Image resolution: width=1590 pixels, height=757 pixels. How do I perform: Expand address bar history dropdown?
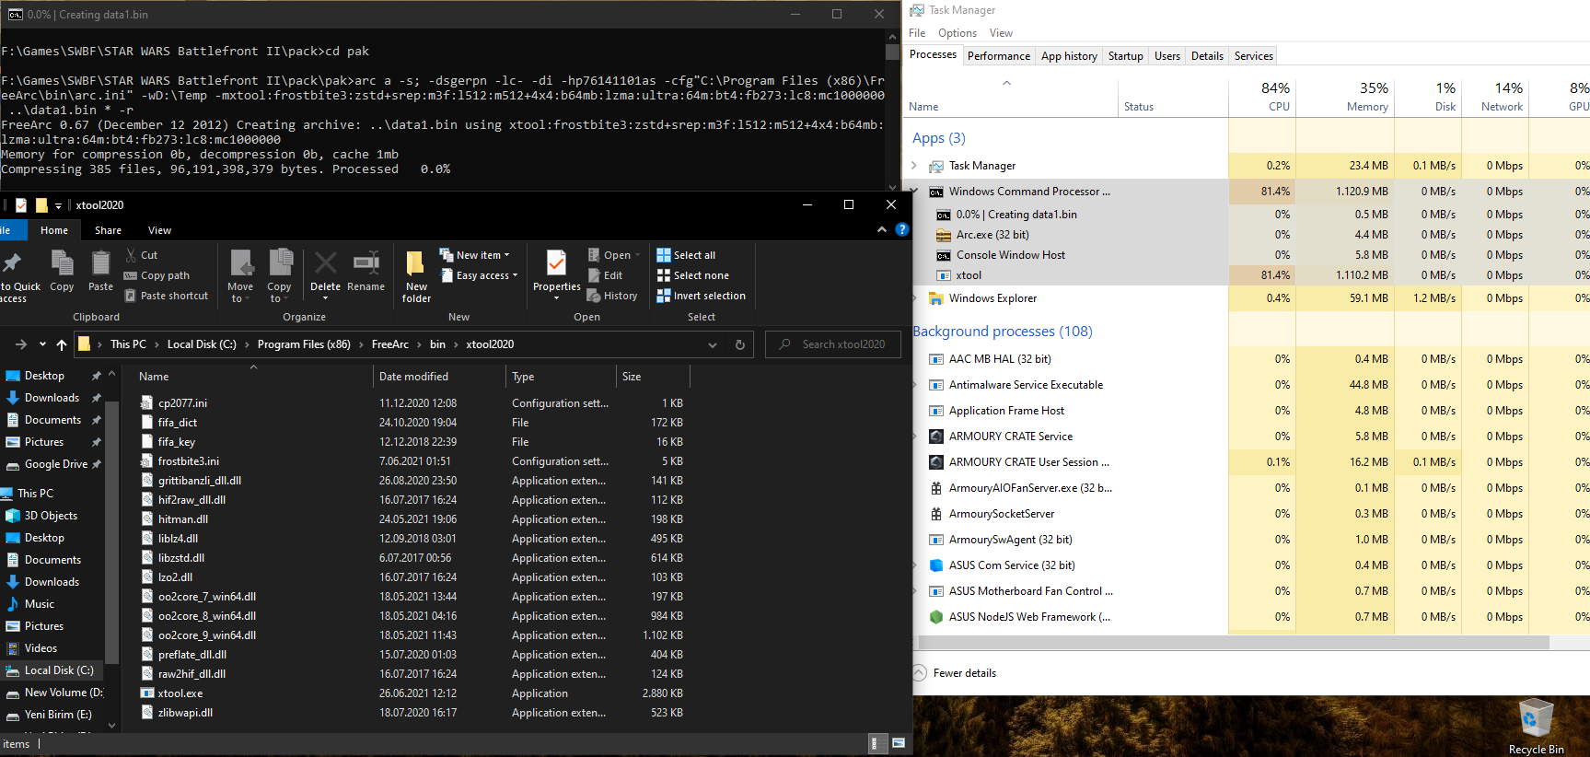712,344
